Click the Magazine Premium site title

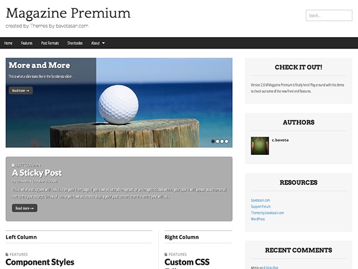68,14
